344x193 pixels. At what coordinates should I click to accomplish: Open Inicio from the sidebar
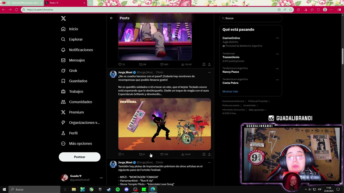pos(70,29)
